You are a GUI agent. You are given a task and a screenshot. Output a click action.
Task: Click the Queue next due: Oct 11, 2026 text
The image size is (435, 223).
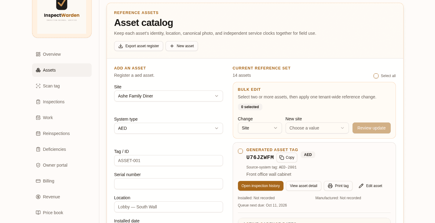[262, 205]
